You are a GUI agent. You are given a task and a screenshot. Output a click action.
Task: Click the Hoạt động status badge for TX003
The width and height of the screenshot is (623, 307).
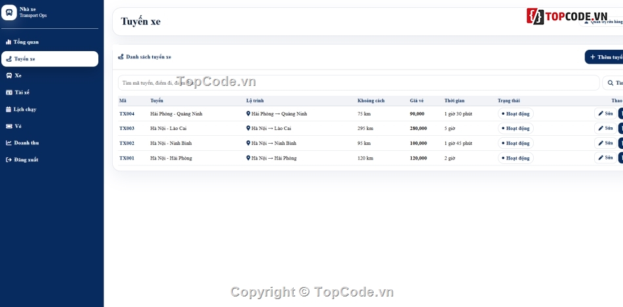point(515,129)
